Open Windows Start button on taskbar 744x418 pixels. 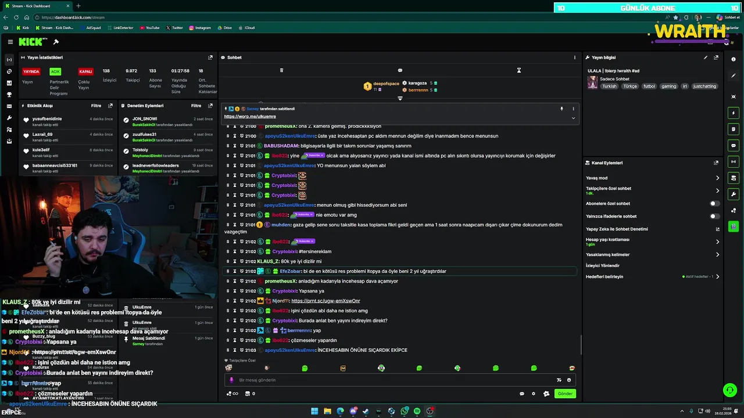314,411
